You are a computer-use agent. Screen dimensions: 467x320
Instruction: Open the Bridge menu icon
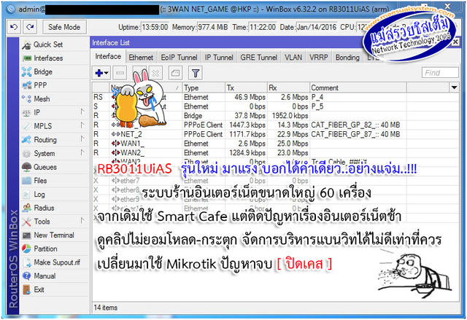(26, 72)
